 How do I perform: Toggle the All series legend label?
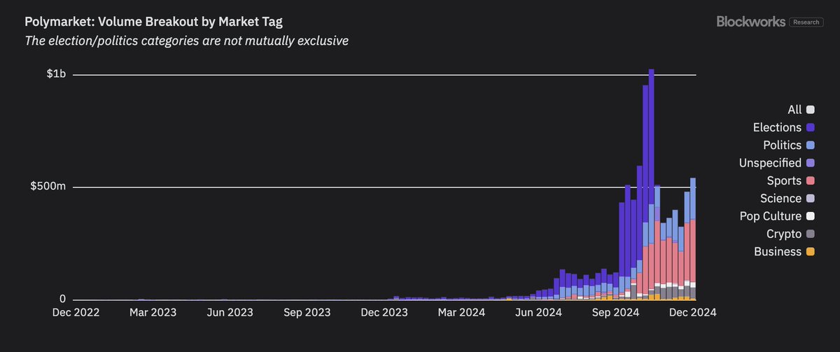tap(794, 110)
